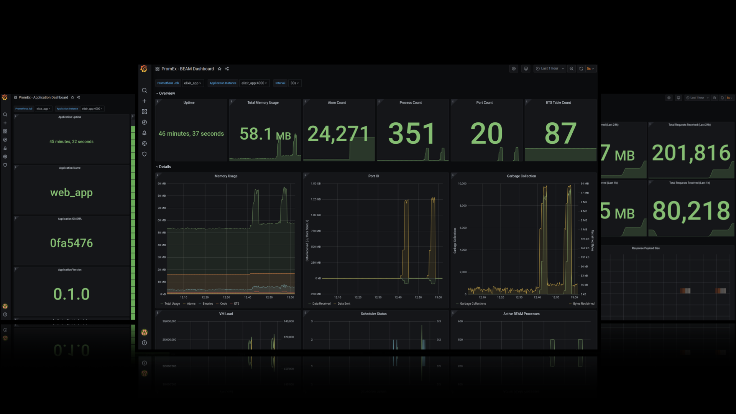Viewport: 736px width, 414px height.
Task: Click the Server Admin shield icon
Action: pos(144,154)
